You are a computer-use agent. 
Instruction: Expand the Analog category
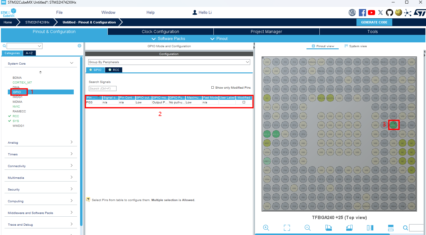tap(72, 142)
